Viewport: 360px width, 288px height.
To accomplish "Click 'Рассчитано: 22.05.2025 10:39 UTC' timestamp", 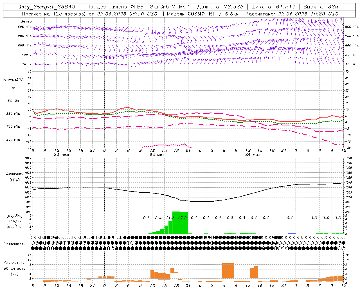I will coord(292,13).
